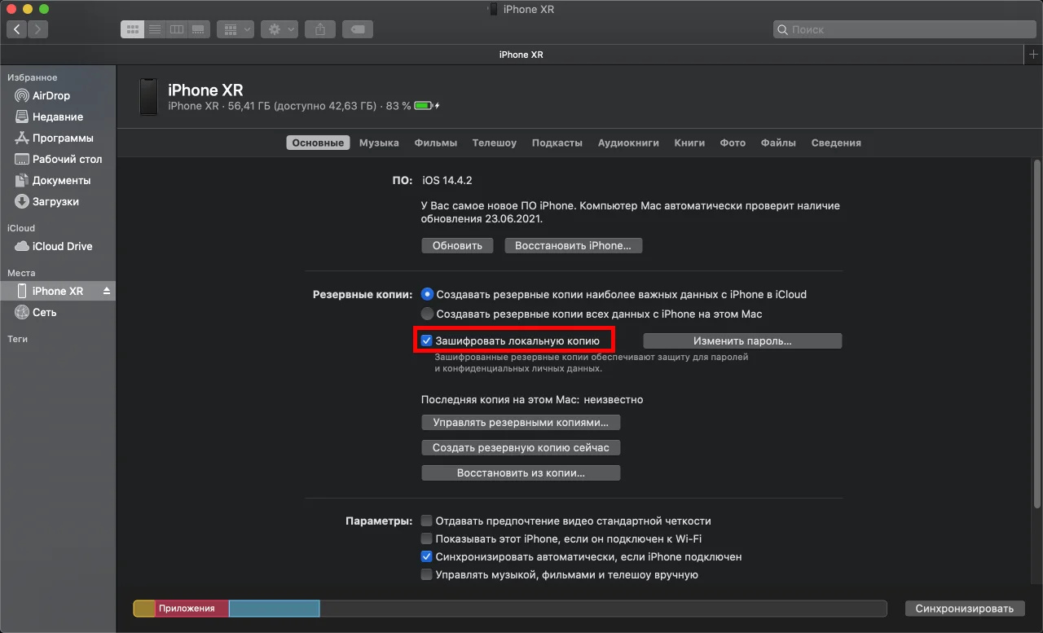Eject iPhone XR from sidebar
The height and width of the screenshot is (633, 1043).
(x=107, y=292)
